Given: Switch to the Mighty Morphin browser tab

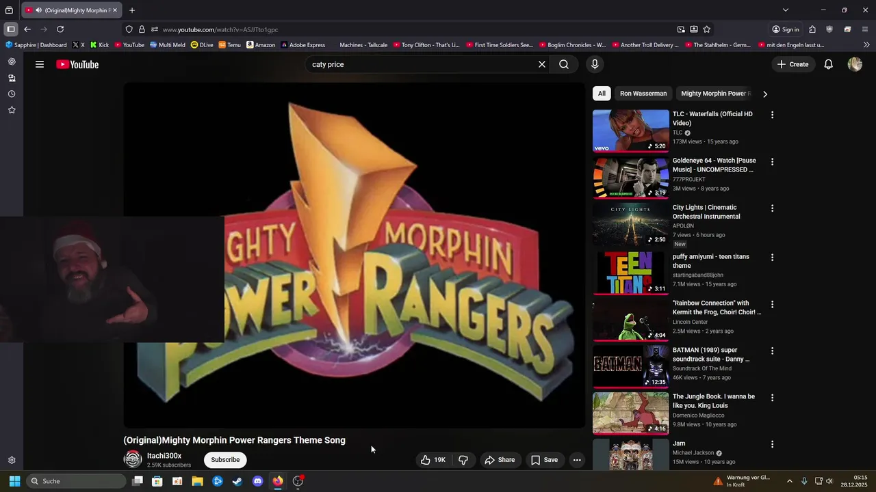Looking at the screenshot, I should (72, 10).
